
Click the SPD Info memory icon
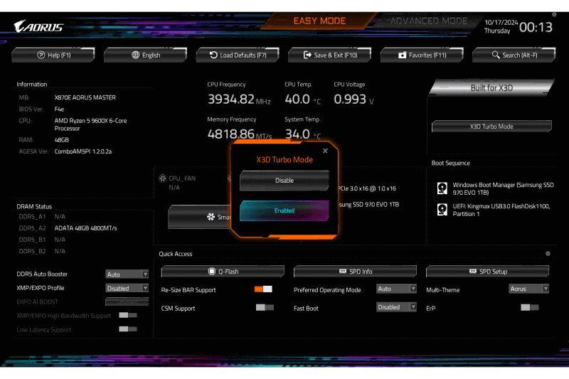343,272
